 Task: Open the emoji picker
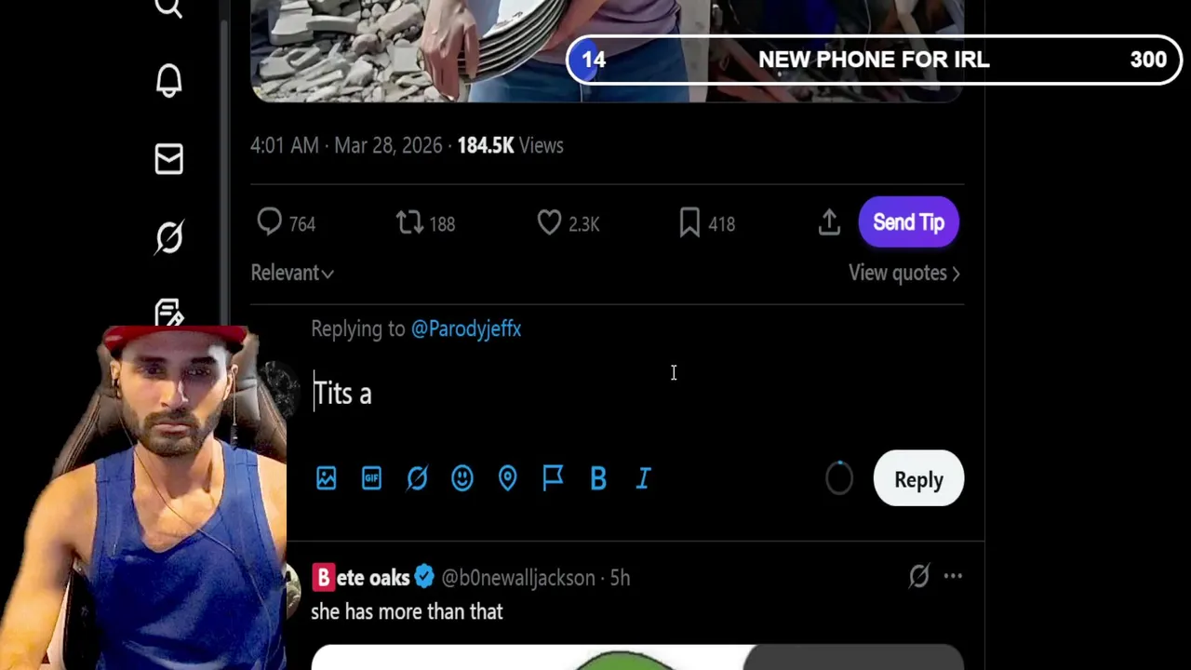click(x=462, y=478)
